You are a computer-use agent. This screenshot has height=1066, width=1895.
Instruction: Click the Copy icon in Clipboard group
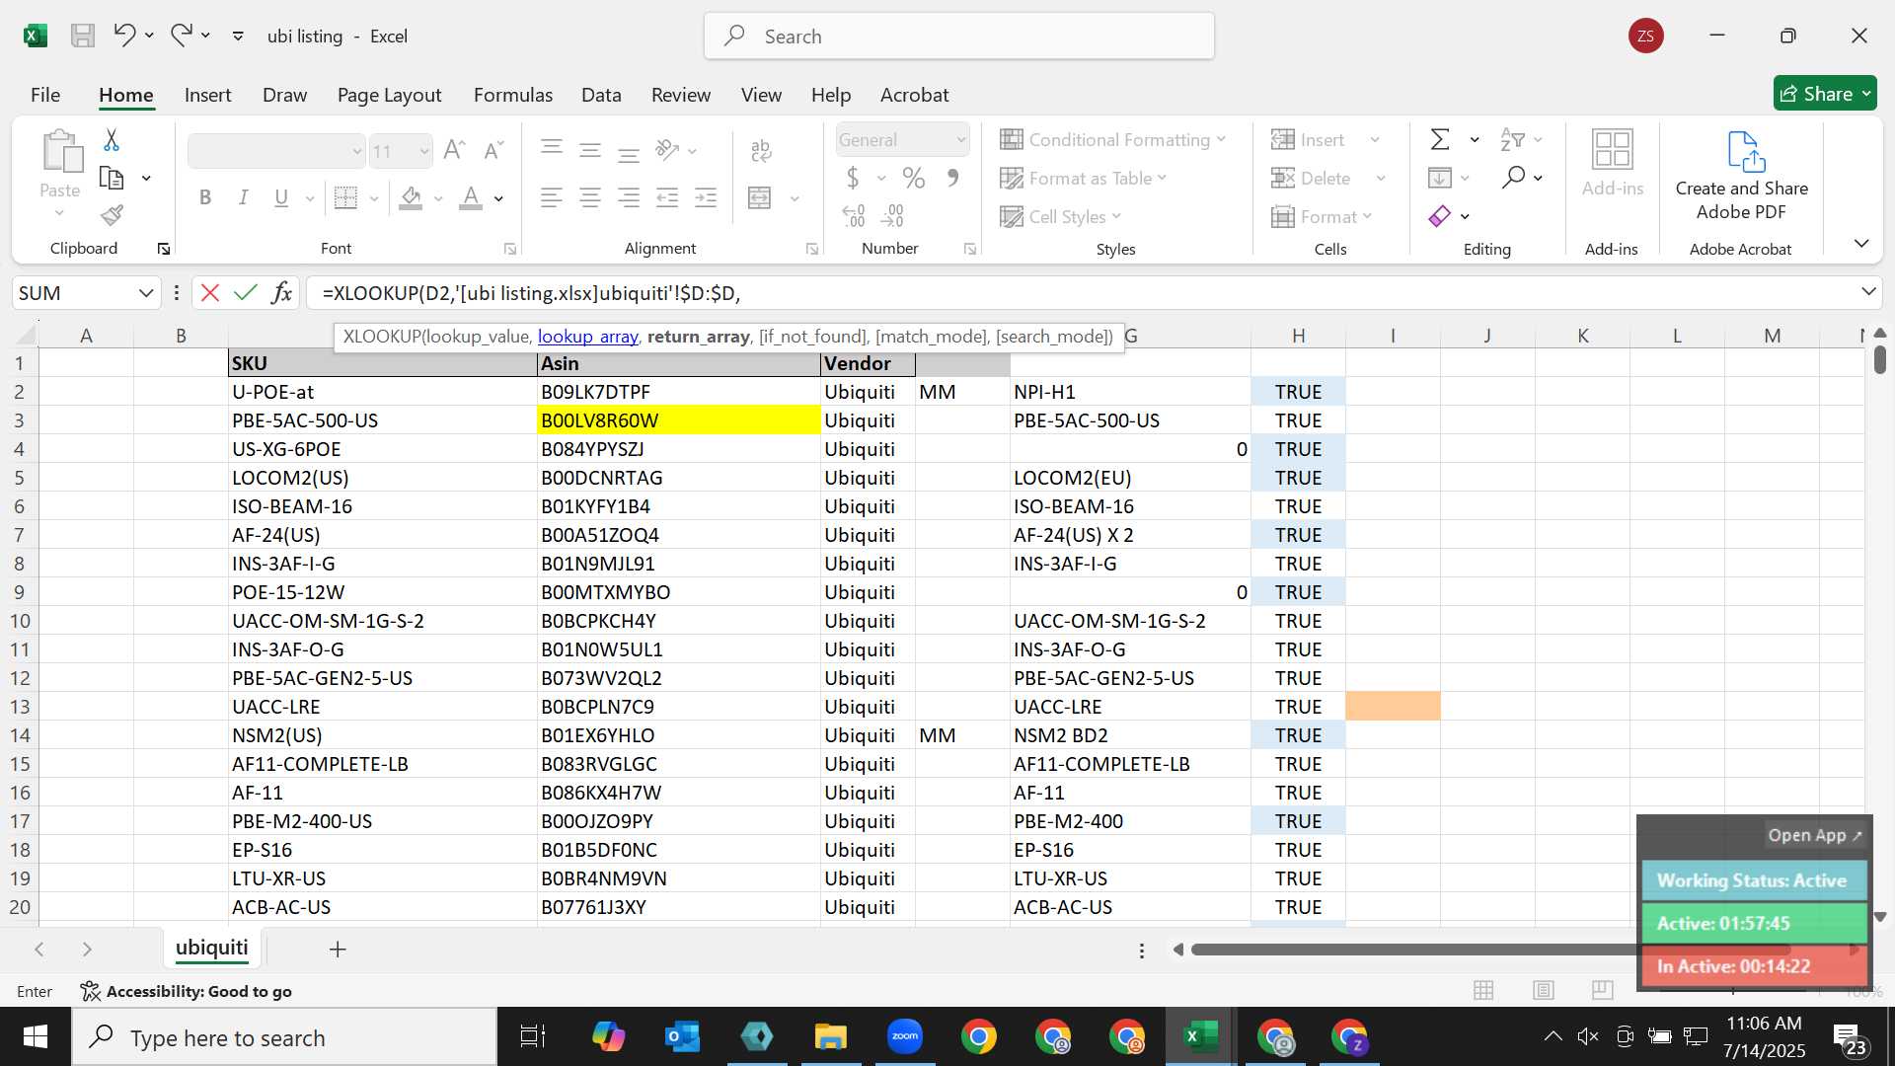112,179
